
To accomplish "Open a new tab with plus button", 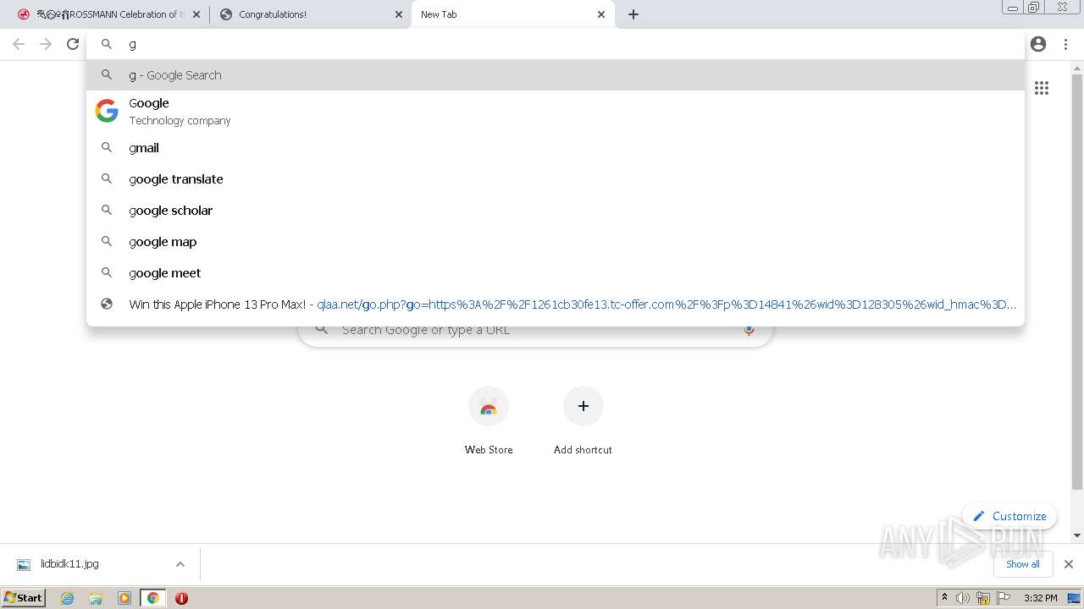I will point(633,14).
